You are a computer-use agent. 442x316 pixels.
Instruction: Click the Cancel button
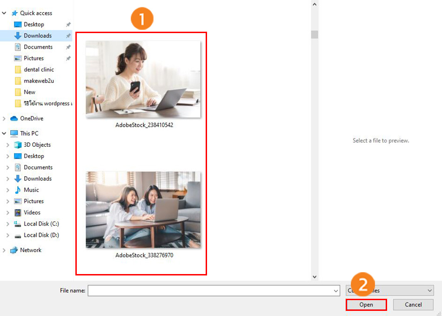413,305
